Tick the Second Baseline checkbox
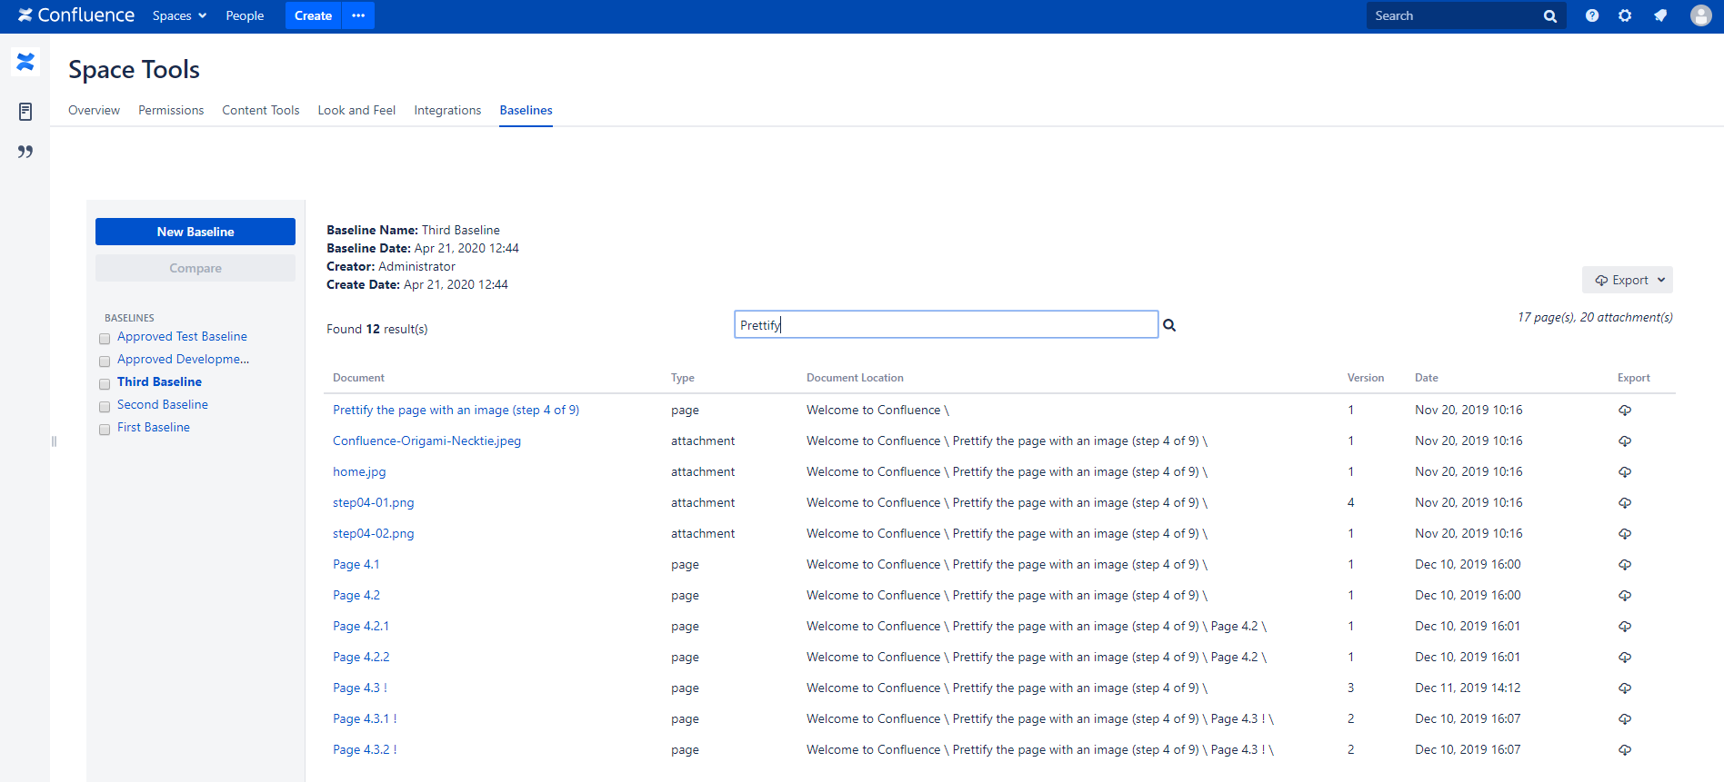Image resolution: width=1724 pixels, height=782 pixels. [x=105, y=407]
